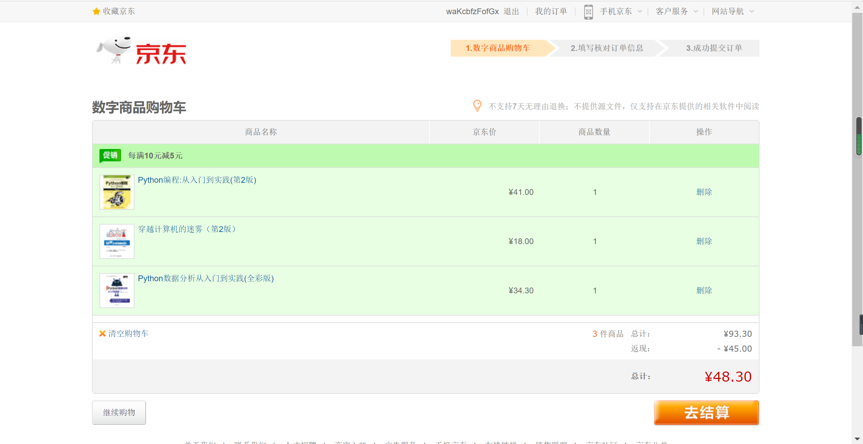
Task: Delete the ¥18.00 book from cart
Action: point(704,241)
